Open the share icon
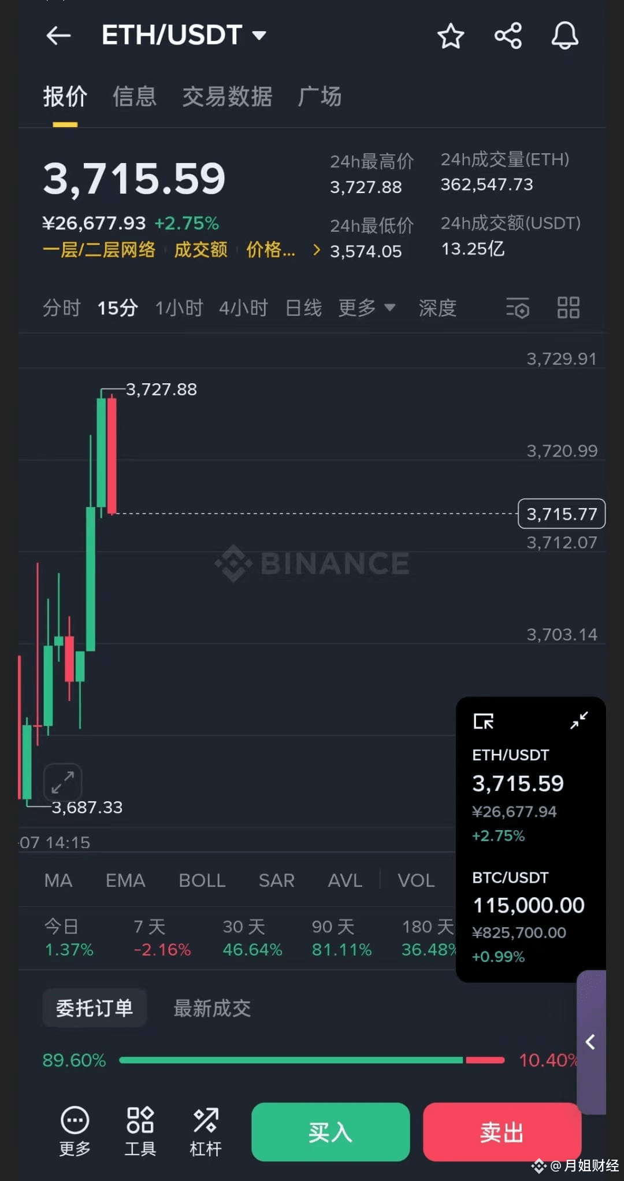 tap(508, 36)
